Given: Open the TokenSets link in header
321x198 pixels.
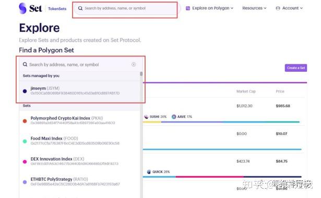Looking at the screenshot, I should coord(57,9).
